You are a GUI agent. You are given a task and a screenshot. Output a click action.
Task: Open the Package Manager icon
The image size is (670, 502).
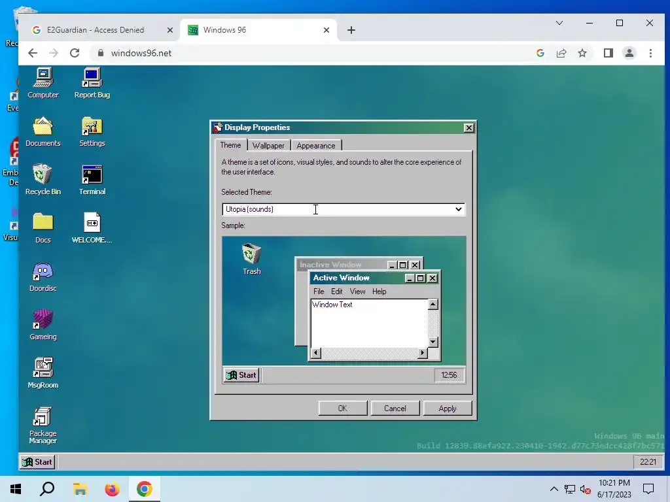pos(43,425)
